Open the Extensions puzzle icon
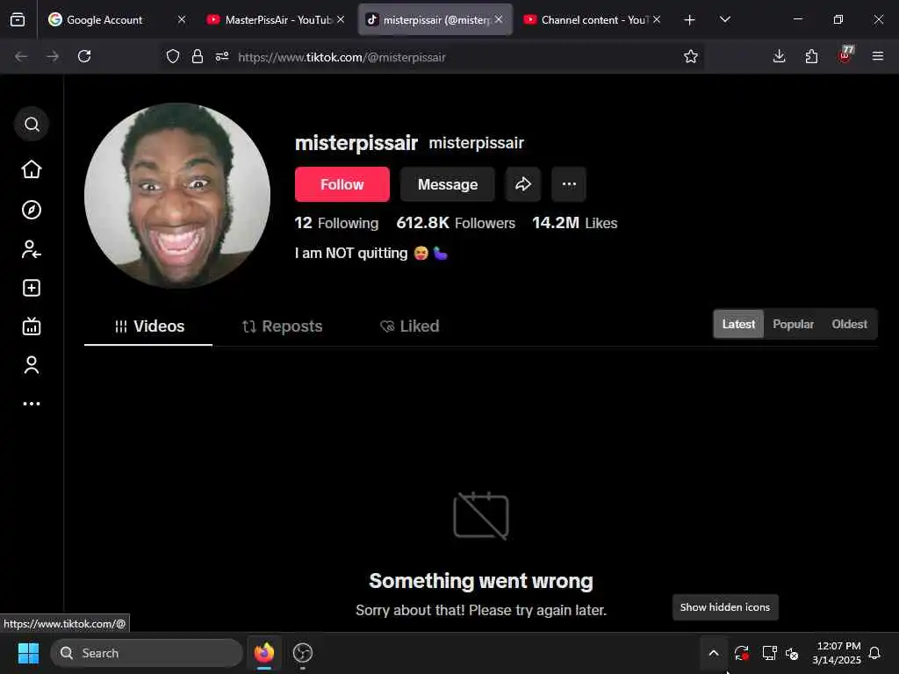The height and width of the screenshot is (674, 899). click(811, 56)
